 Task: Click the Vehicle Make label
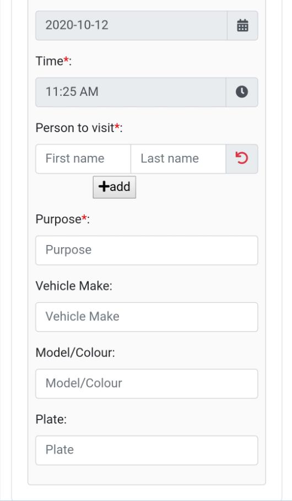(x=74, y=286)
